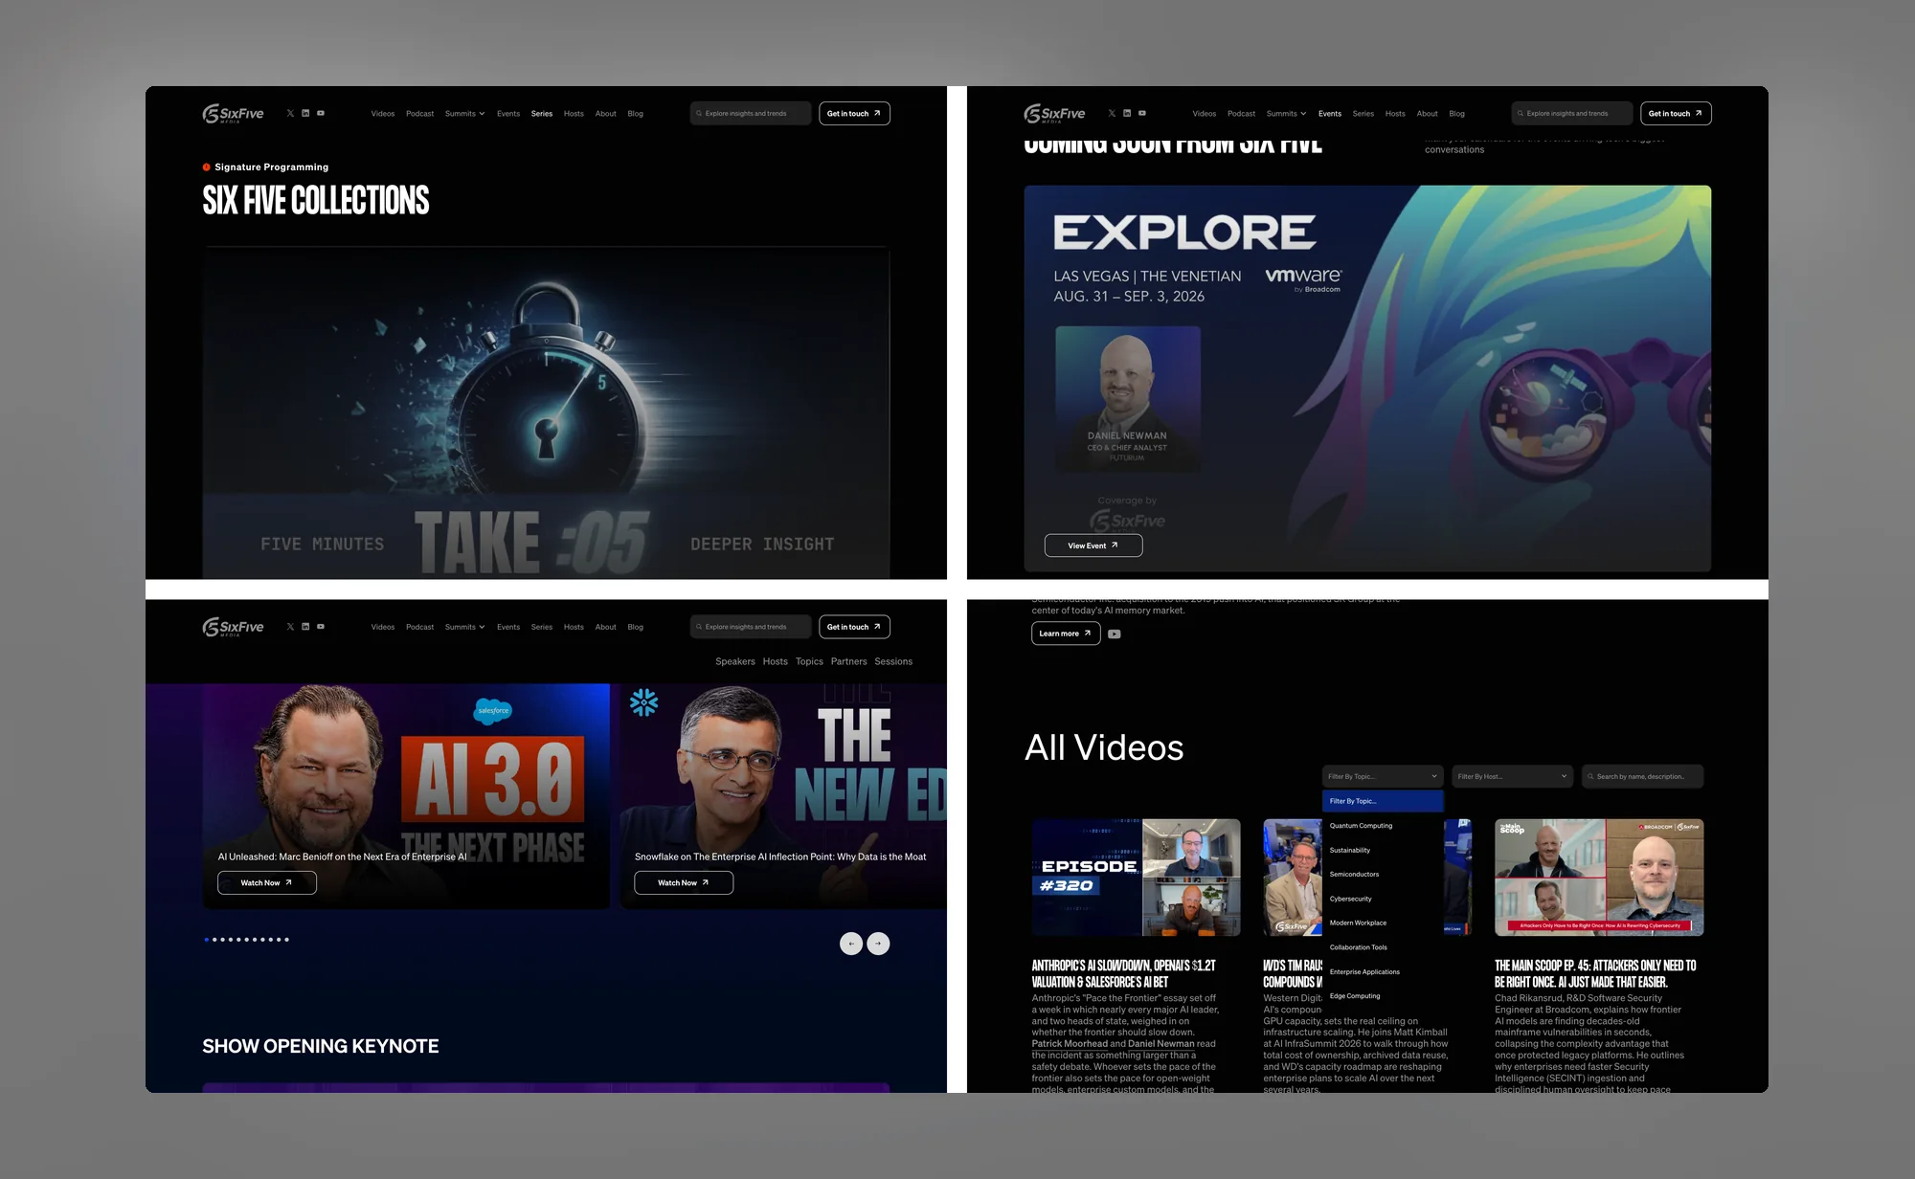Click SixFive logo in the Show Opening Keynote panel
The image size is (1915, 1179).
coord(233,627)
